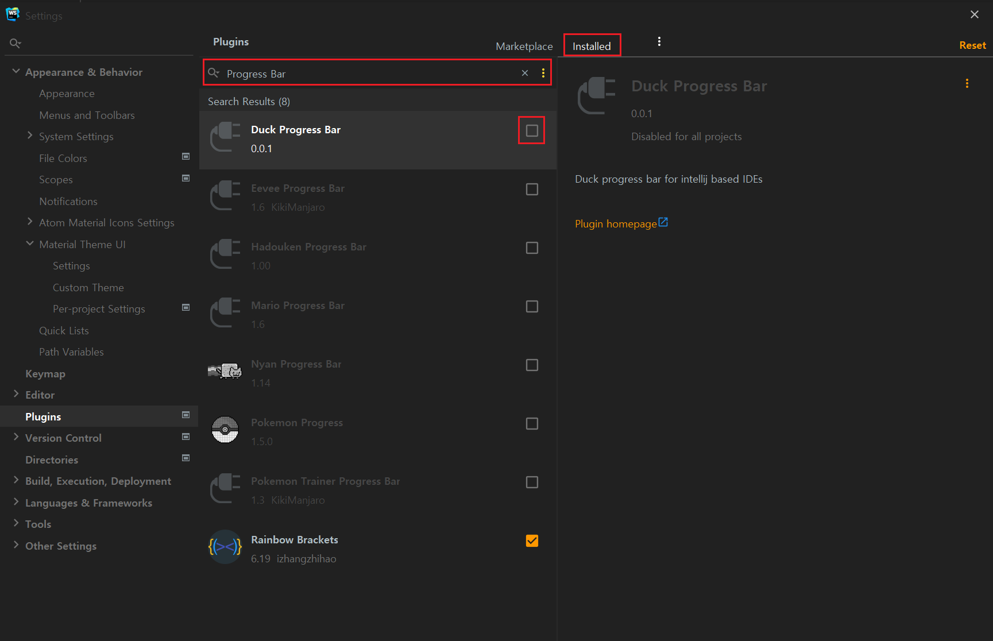Select the Rainbow Brackets plugin row
The image size is (993, 641).
click(x=378, y=549)
